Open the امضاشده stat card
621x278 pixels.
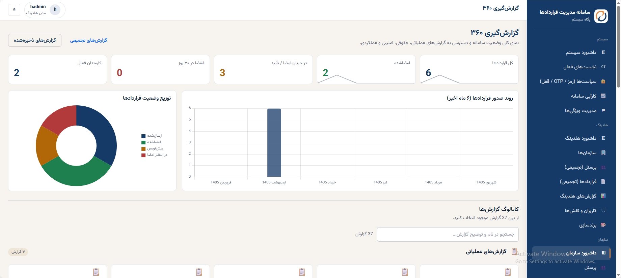coord(366,69)
